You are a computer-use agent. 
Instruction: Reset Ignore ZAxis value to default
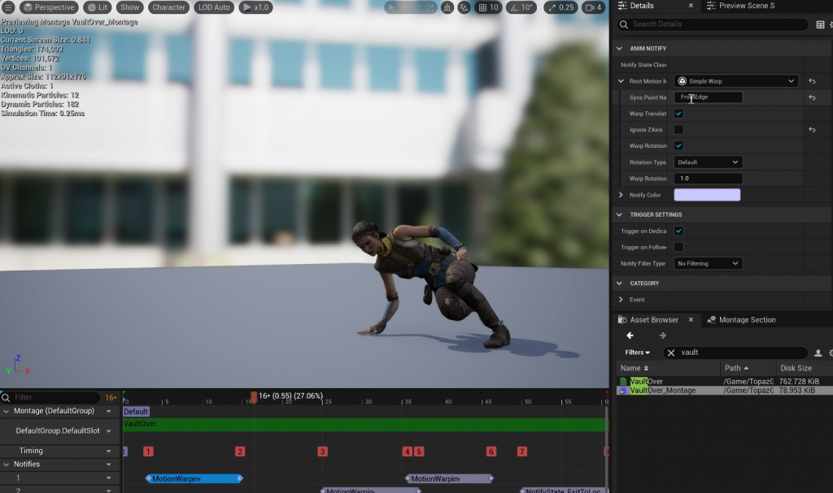pos(812,130)
